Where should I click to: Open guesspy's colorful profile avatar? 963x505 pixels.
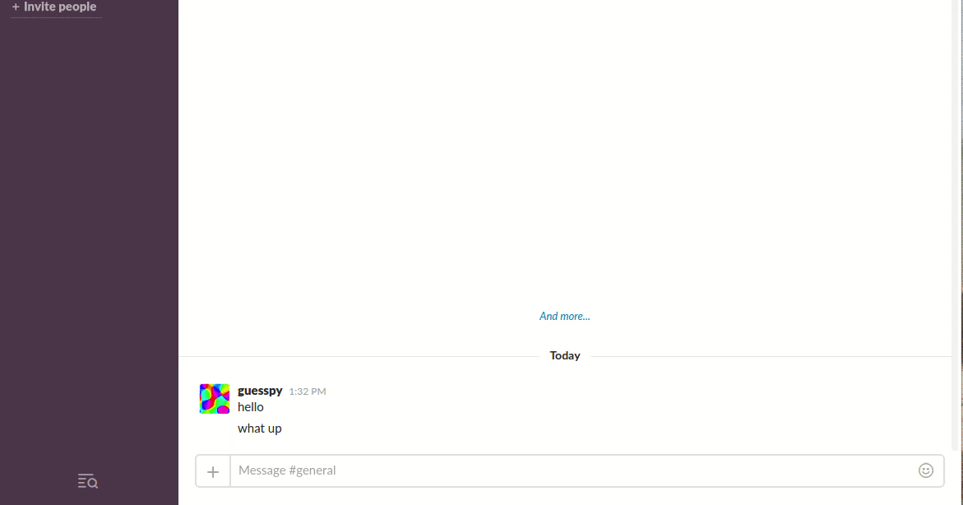215,399
